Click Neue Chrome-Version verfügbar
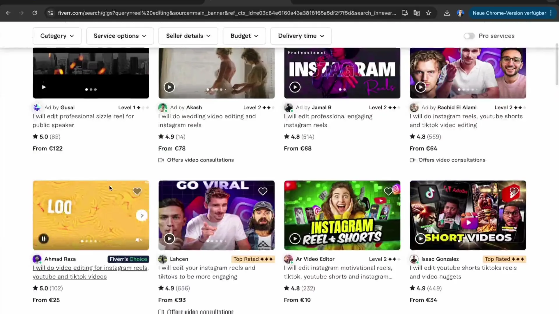 (510, 13)
